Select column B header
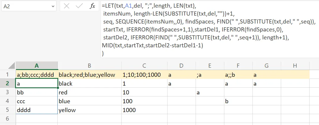 89,66
